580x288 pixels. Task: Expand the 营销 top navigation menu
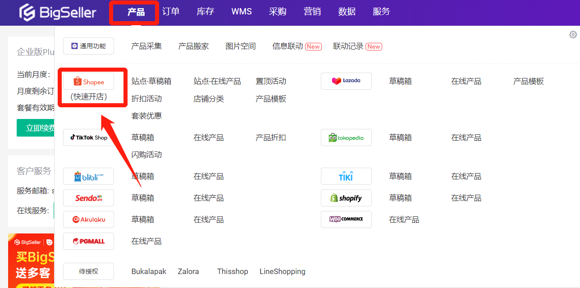312,12
